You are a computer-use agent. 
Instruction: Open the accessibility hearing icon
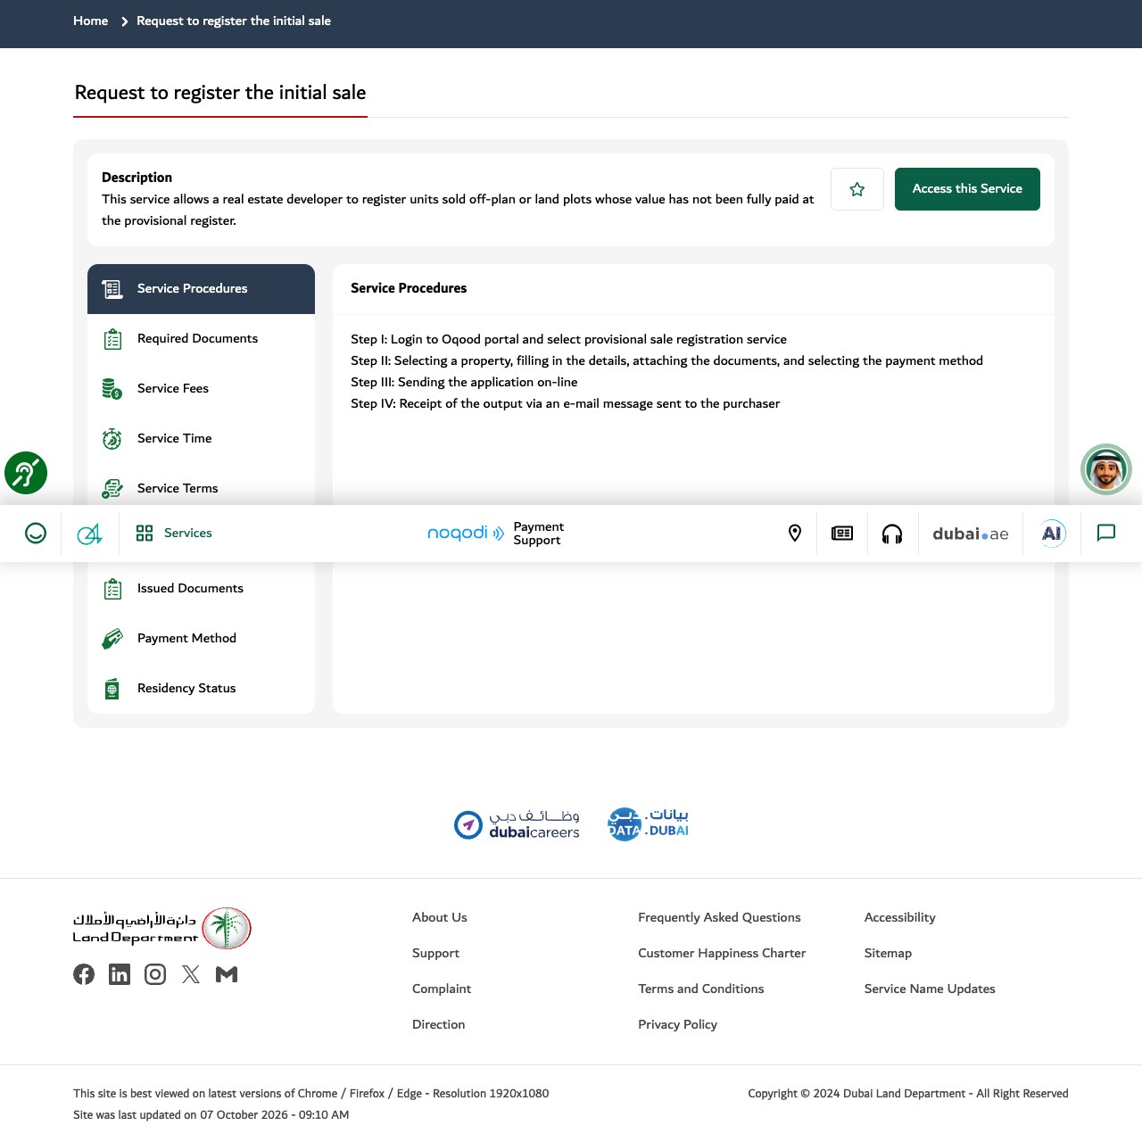tap(26, 473)
